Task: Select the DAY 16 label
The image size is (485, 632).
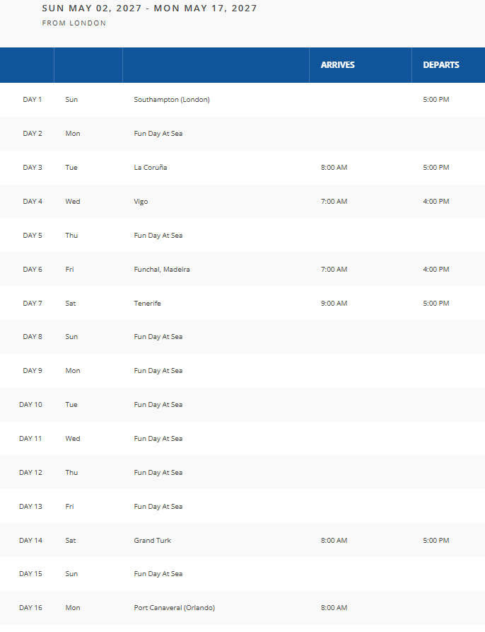Action: [30, 608]
